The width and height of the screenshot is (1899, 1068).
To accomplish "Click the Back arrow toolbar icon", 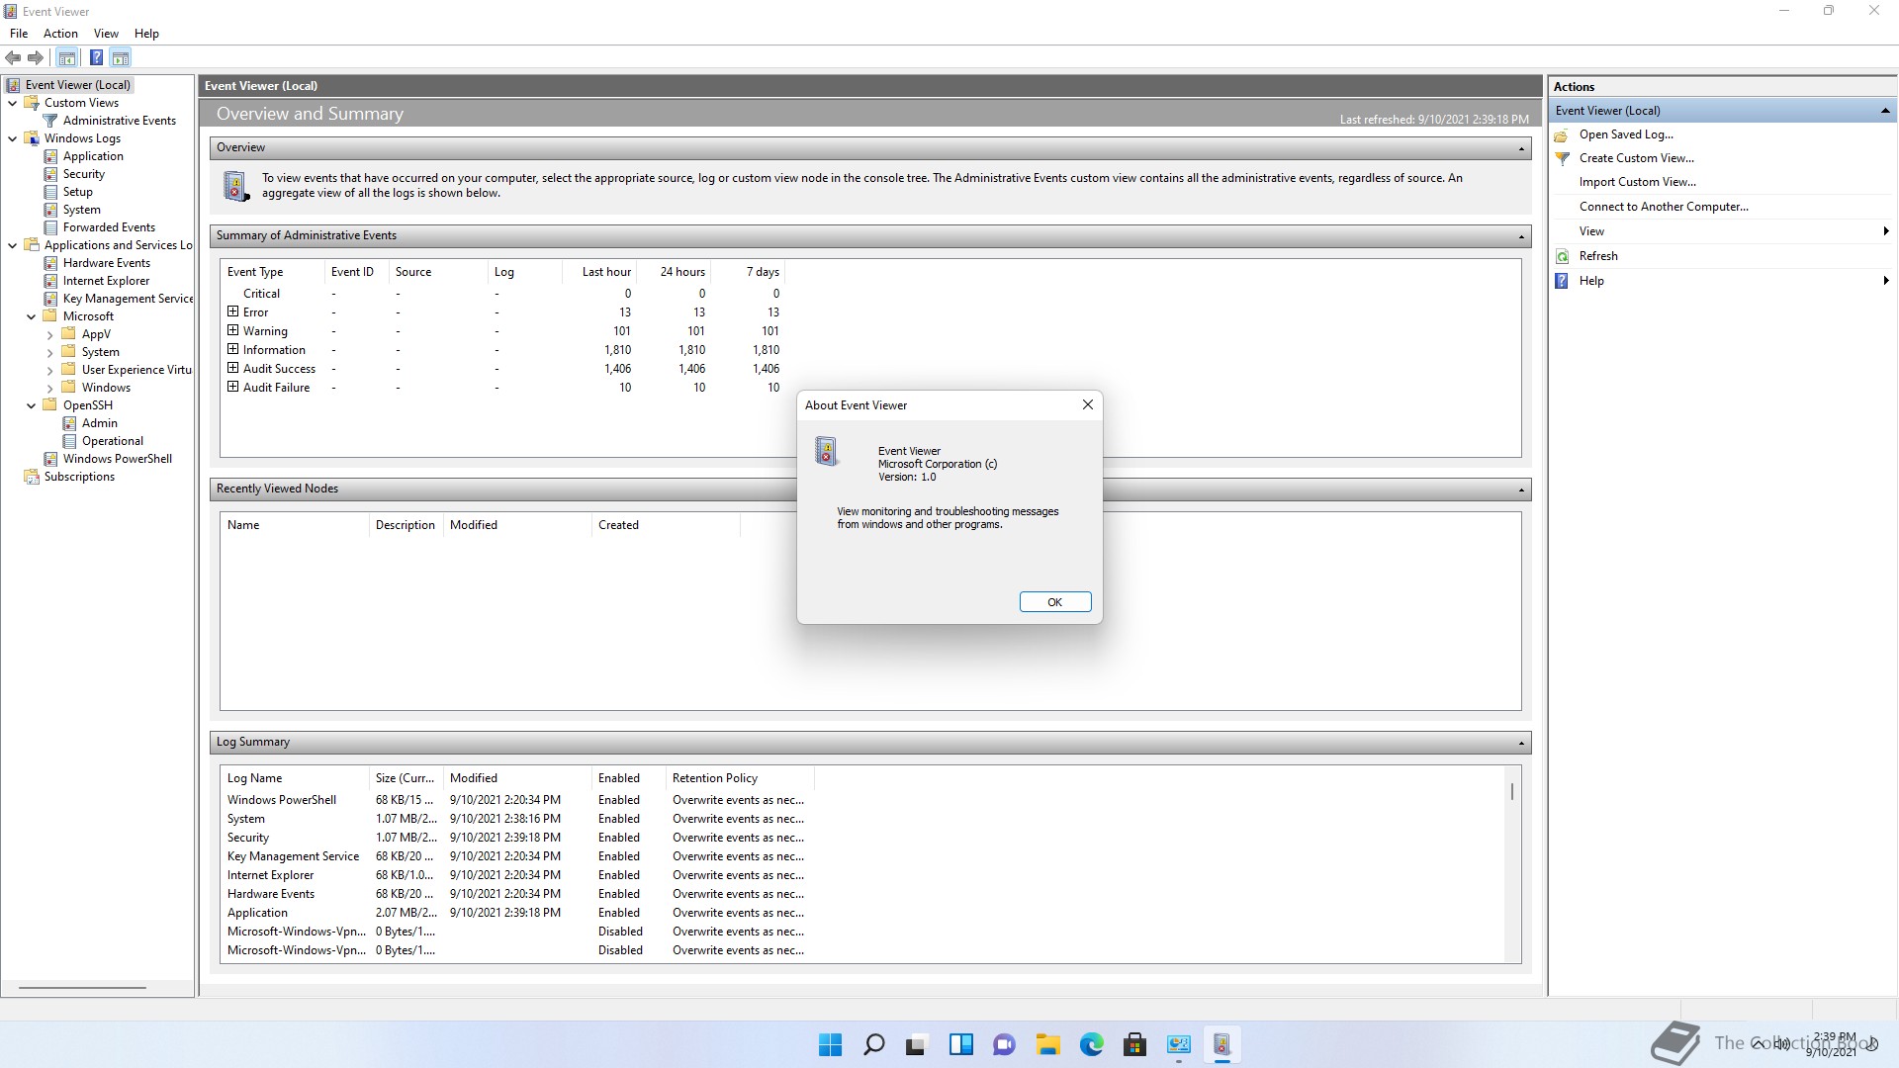I will [13, 58].
